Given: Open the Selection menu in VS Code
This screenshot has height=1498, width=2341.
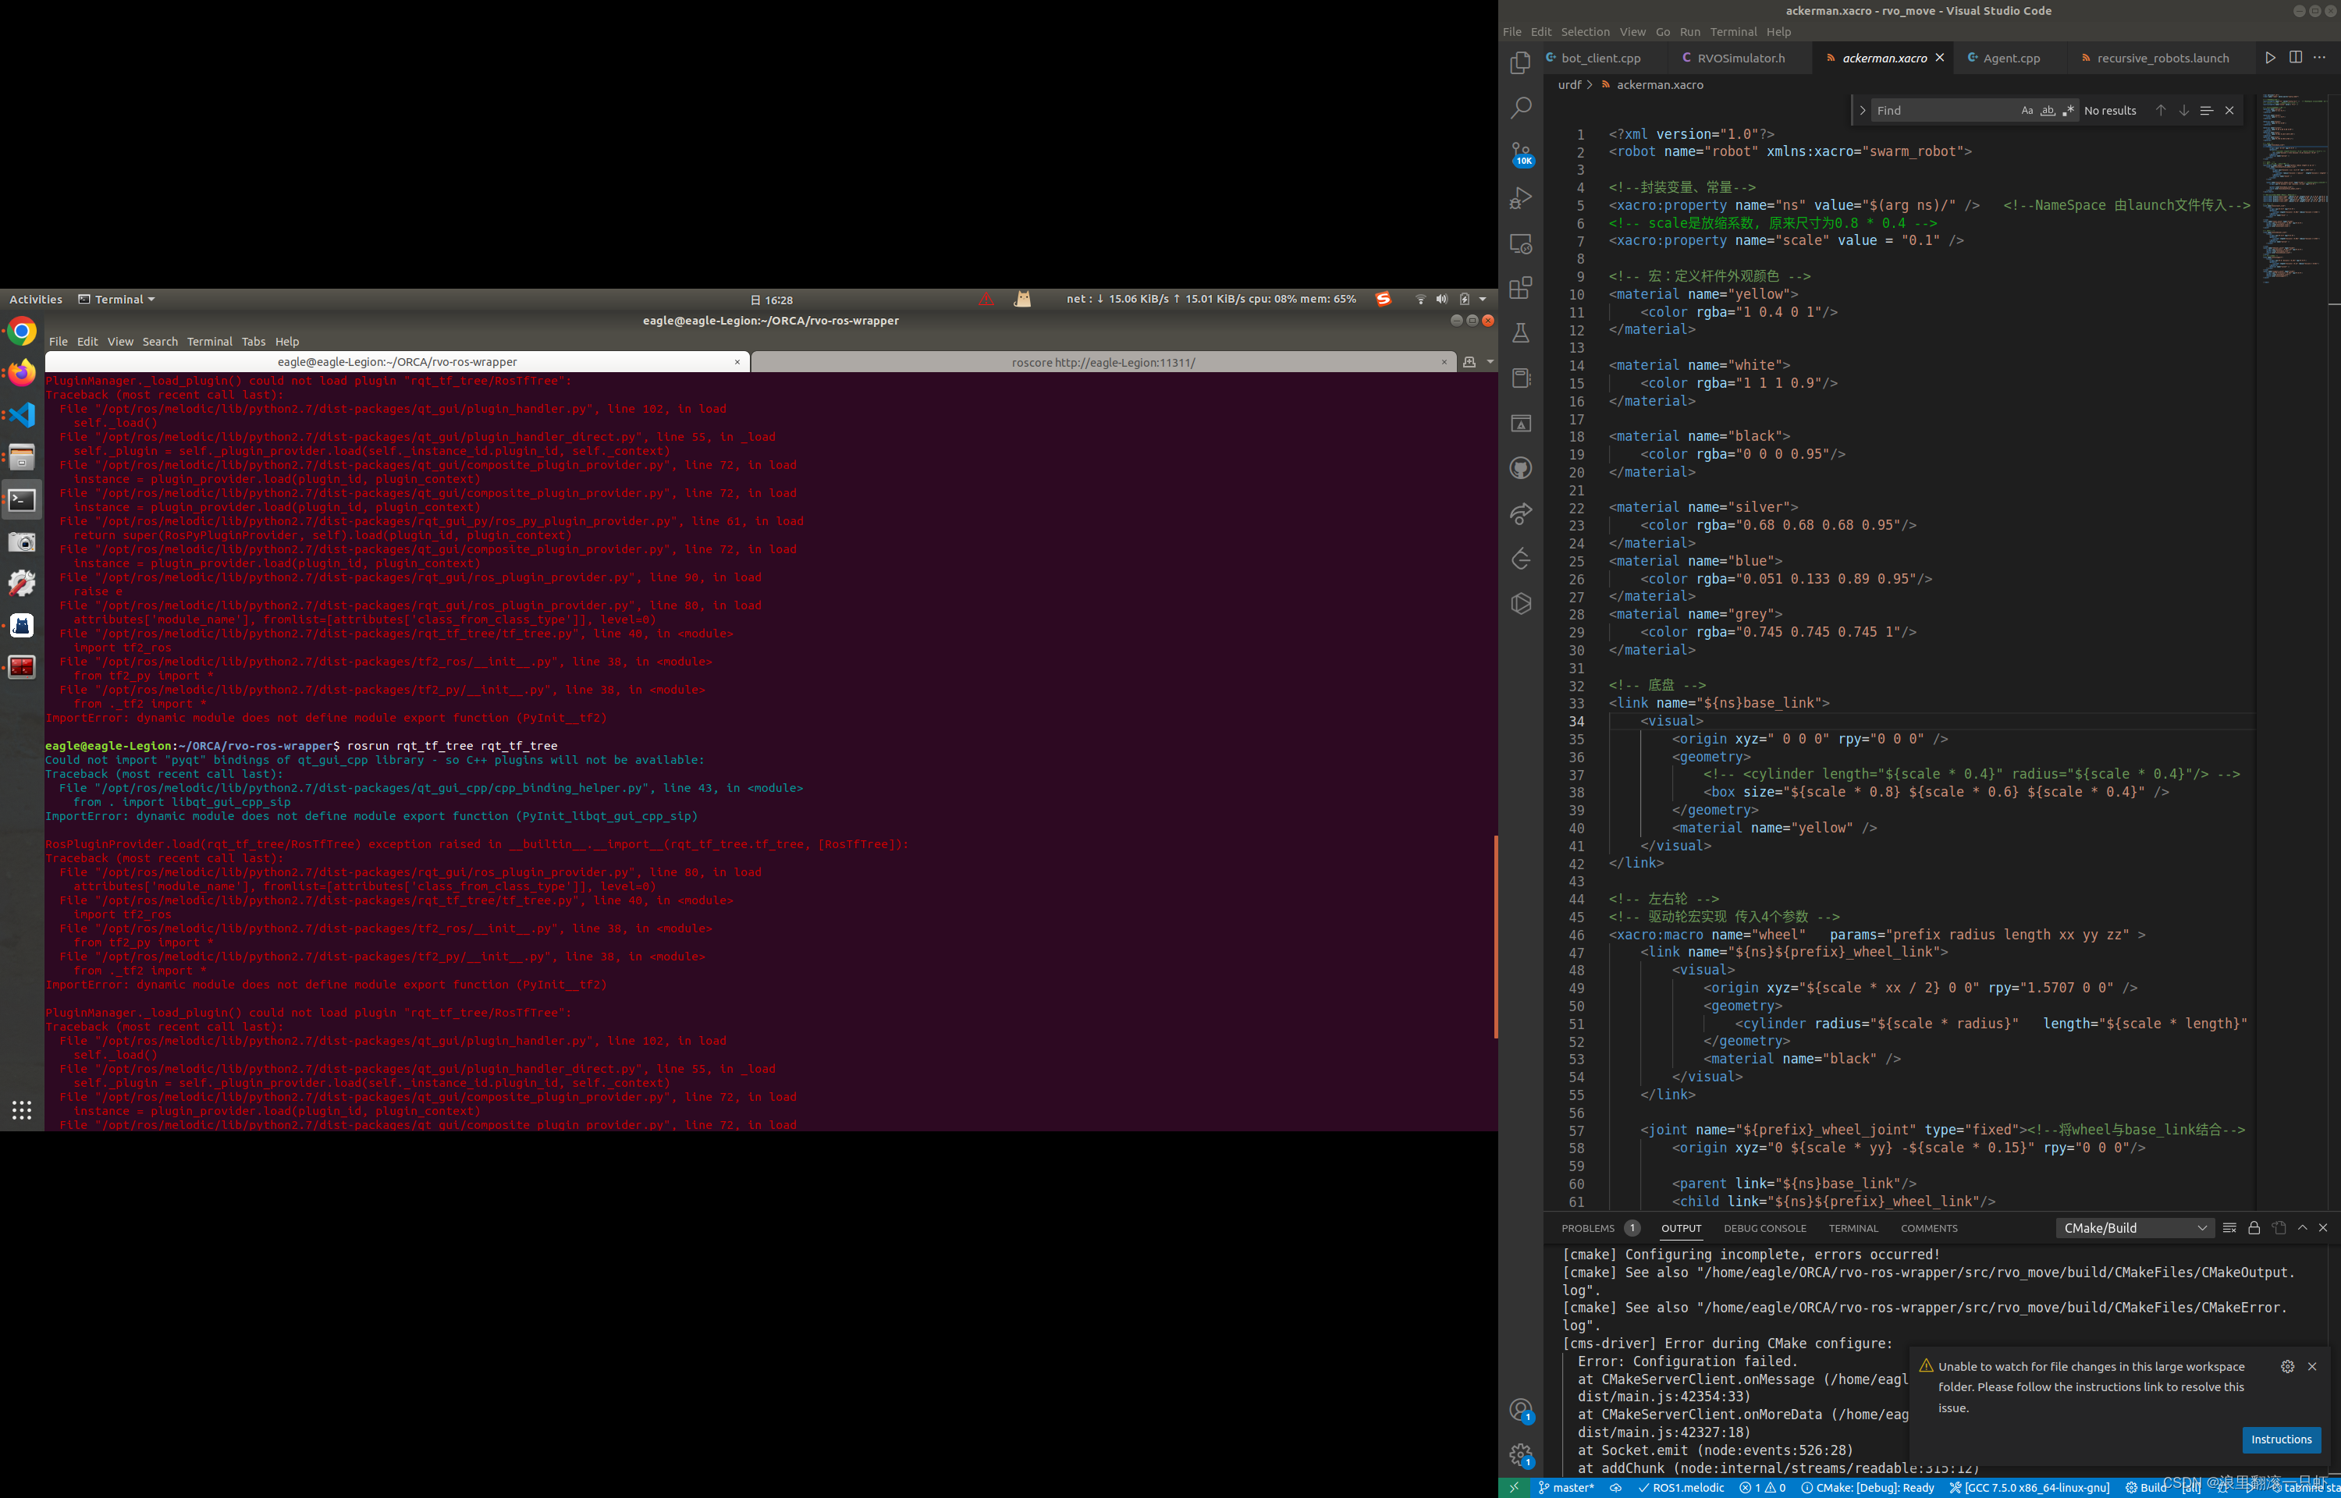Looking at the screenshot, I should (x=1586, y=32).
